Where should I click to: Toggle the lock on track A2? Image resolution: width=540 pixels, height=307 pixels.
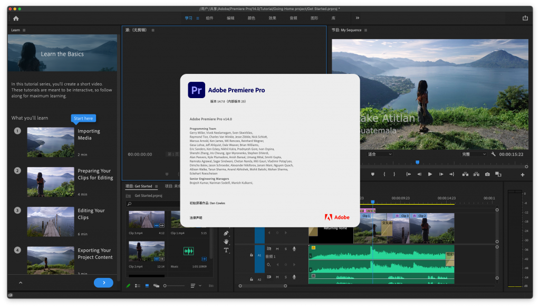252,279
